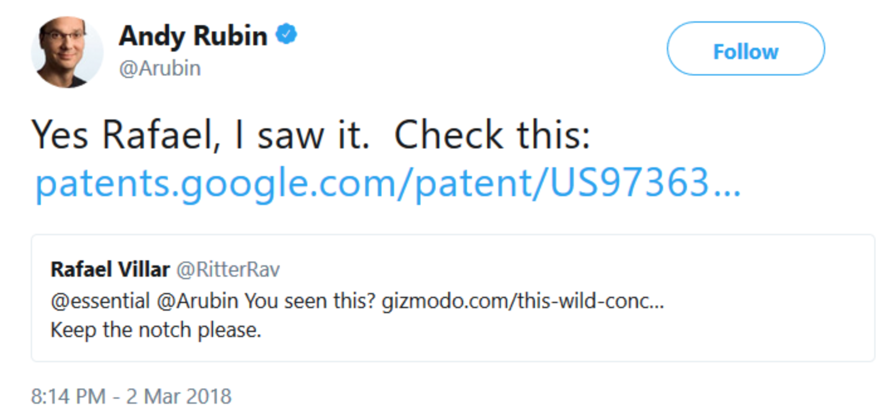The image size is (895, 415).
Task: Click the word "please" in the quoted tweet
Action: (x=229, y=329)
